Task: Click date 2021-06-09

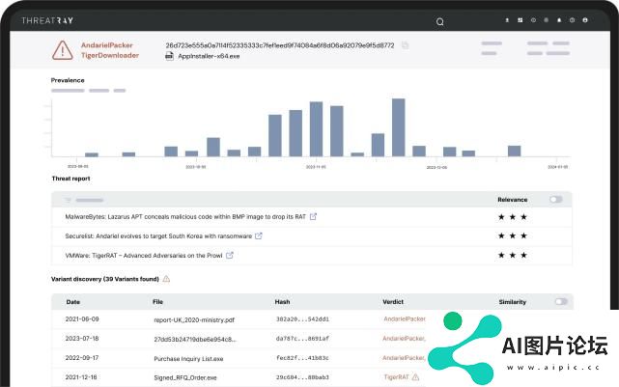Action: coord(82,318)
